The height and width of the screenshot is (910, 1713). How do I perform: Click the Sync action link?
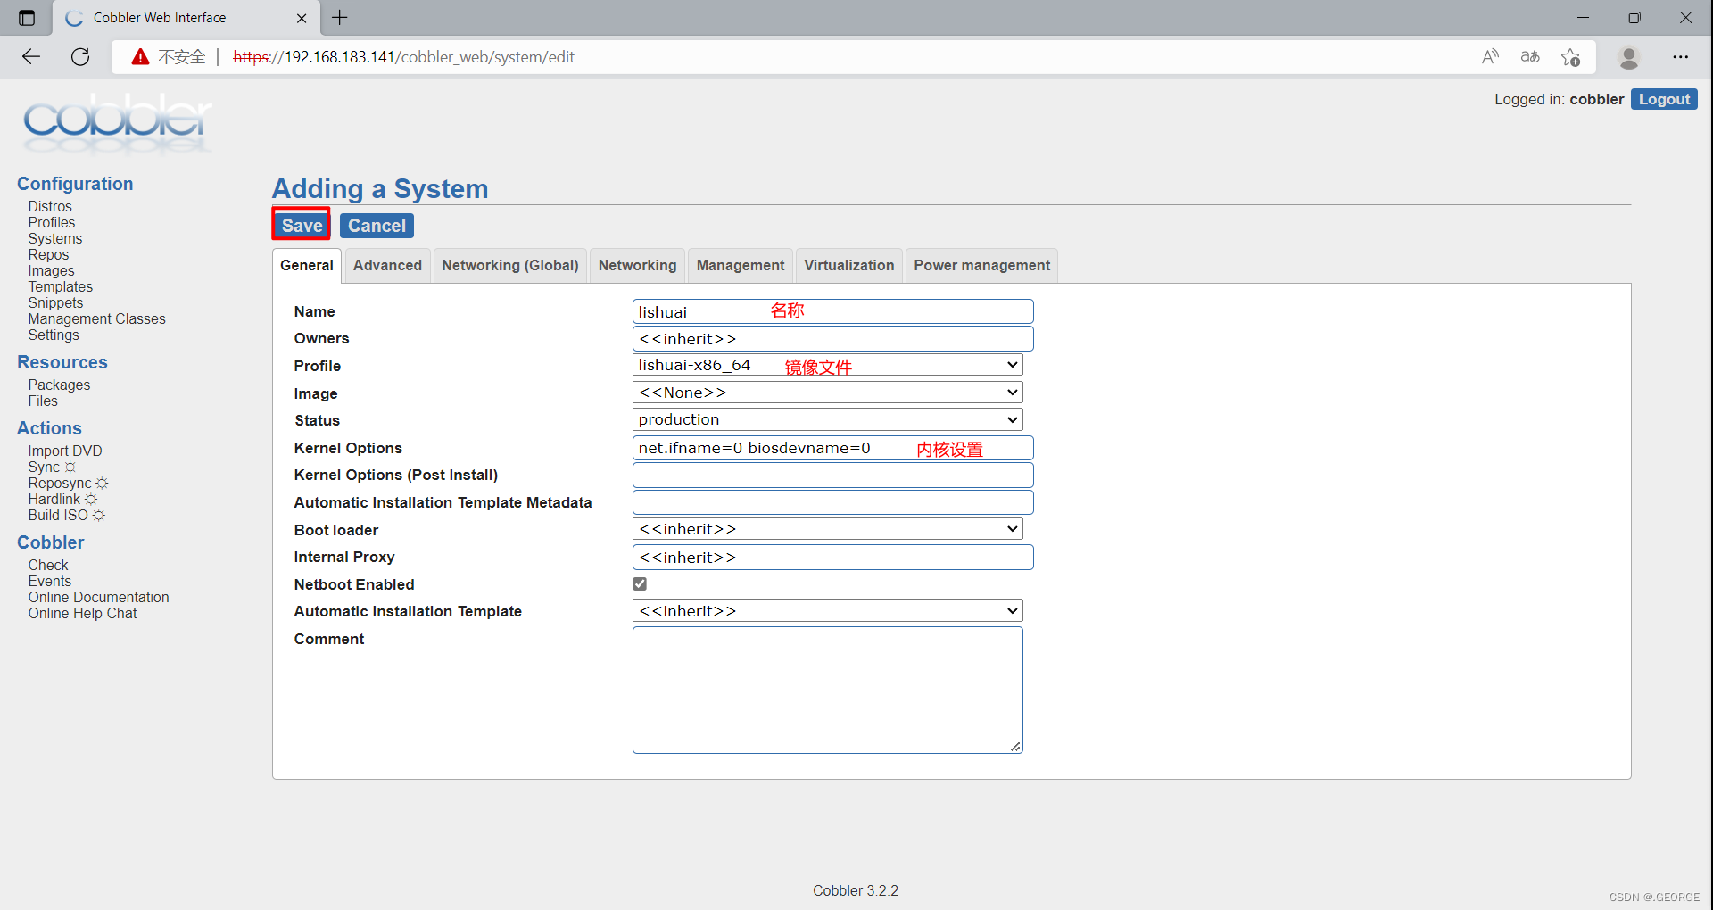(x=44, y=467)
